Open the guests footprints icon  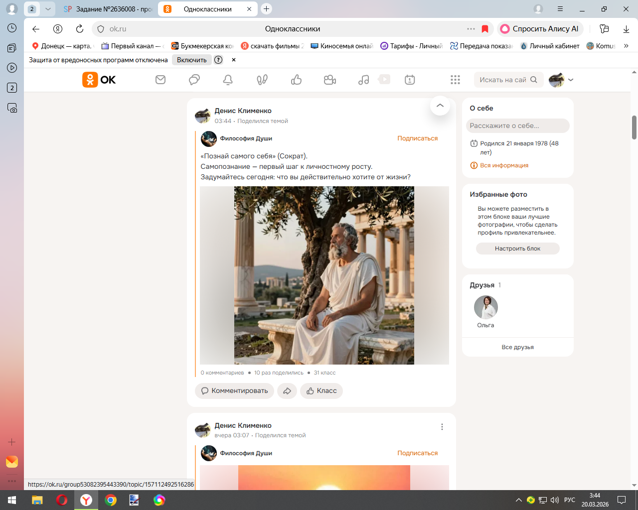click(x=262, y=80)
